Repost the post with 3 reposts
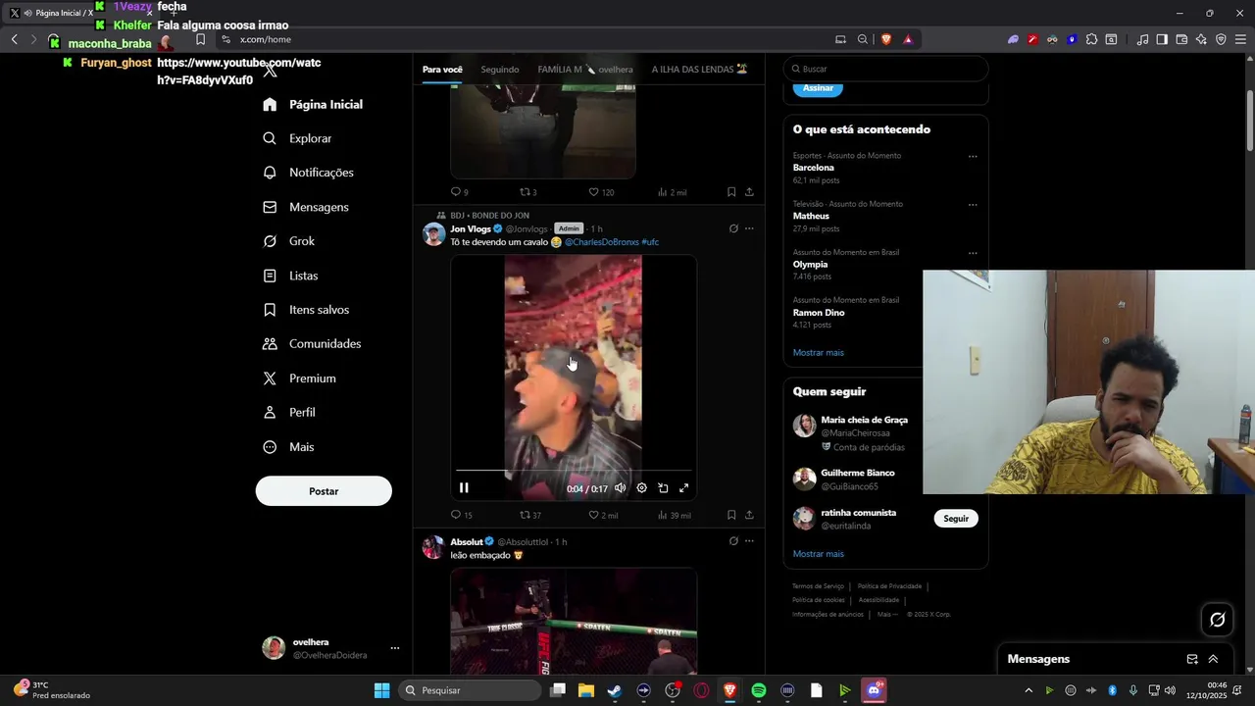1255x706 pixels. 528,192
